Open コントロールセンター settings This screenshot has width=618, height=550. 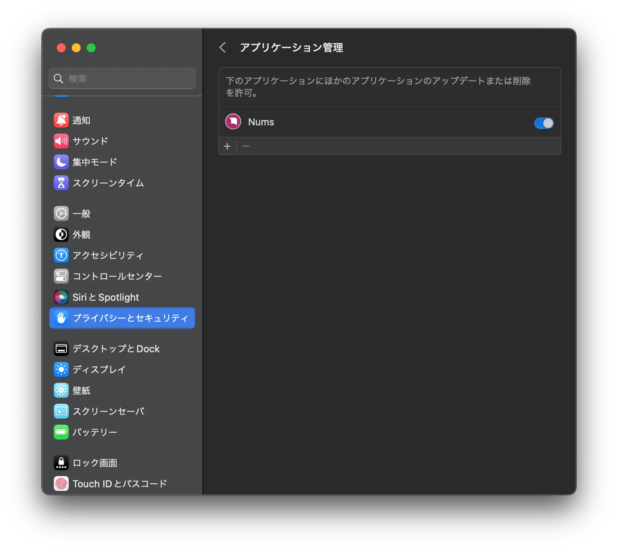[x=117, y=276]
